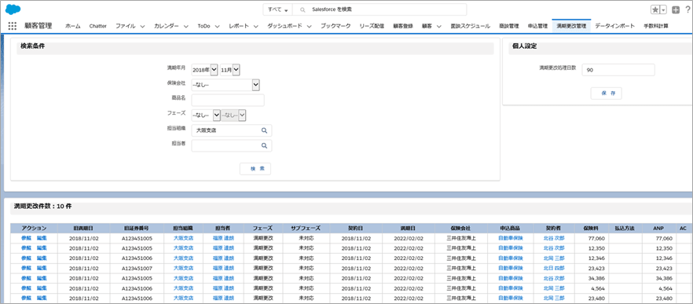Open the 保険会社 dropdown

pyautogui.click(x=225, y=85)
